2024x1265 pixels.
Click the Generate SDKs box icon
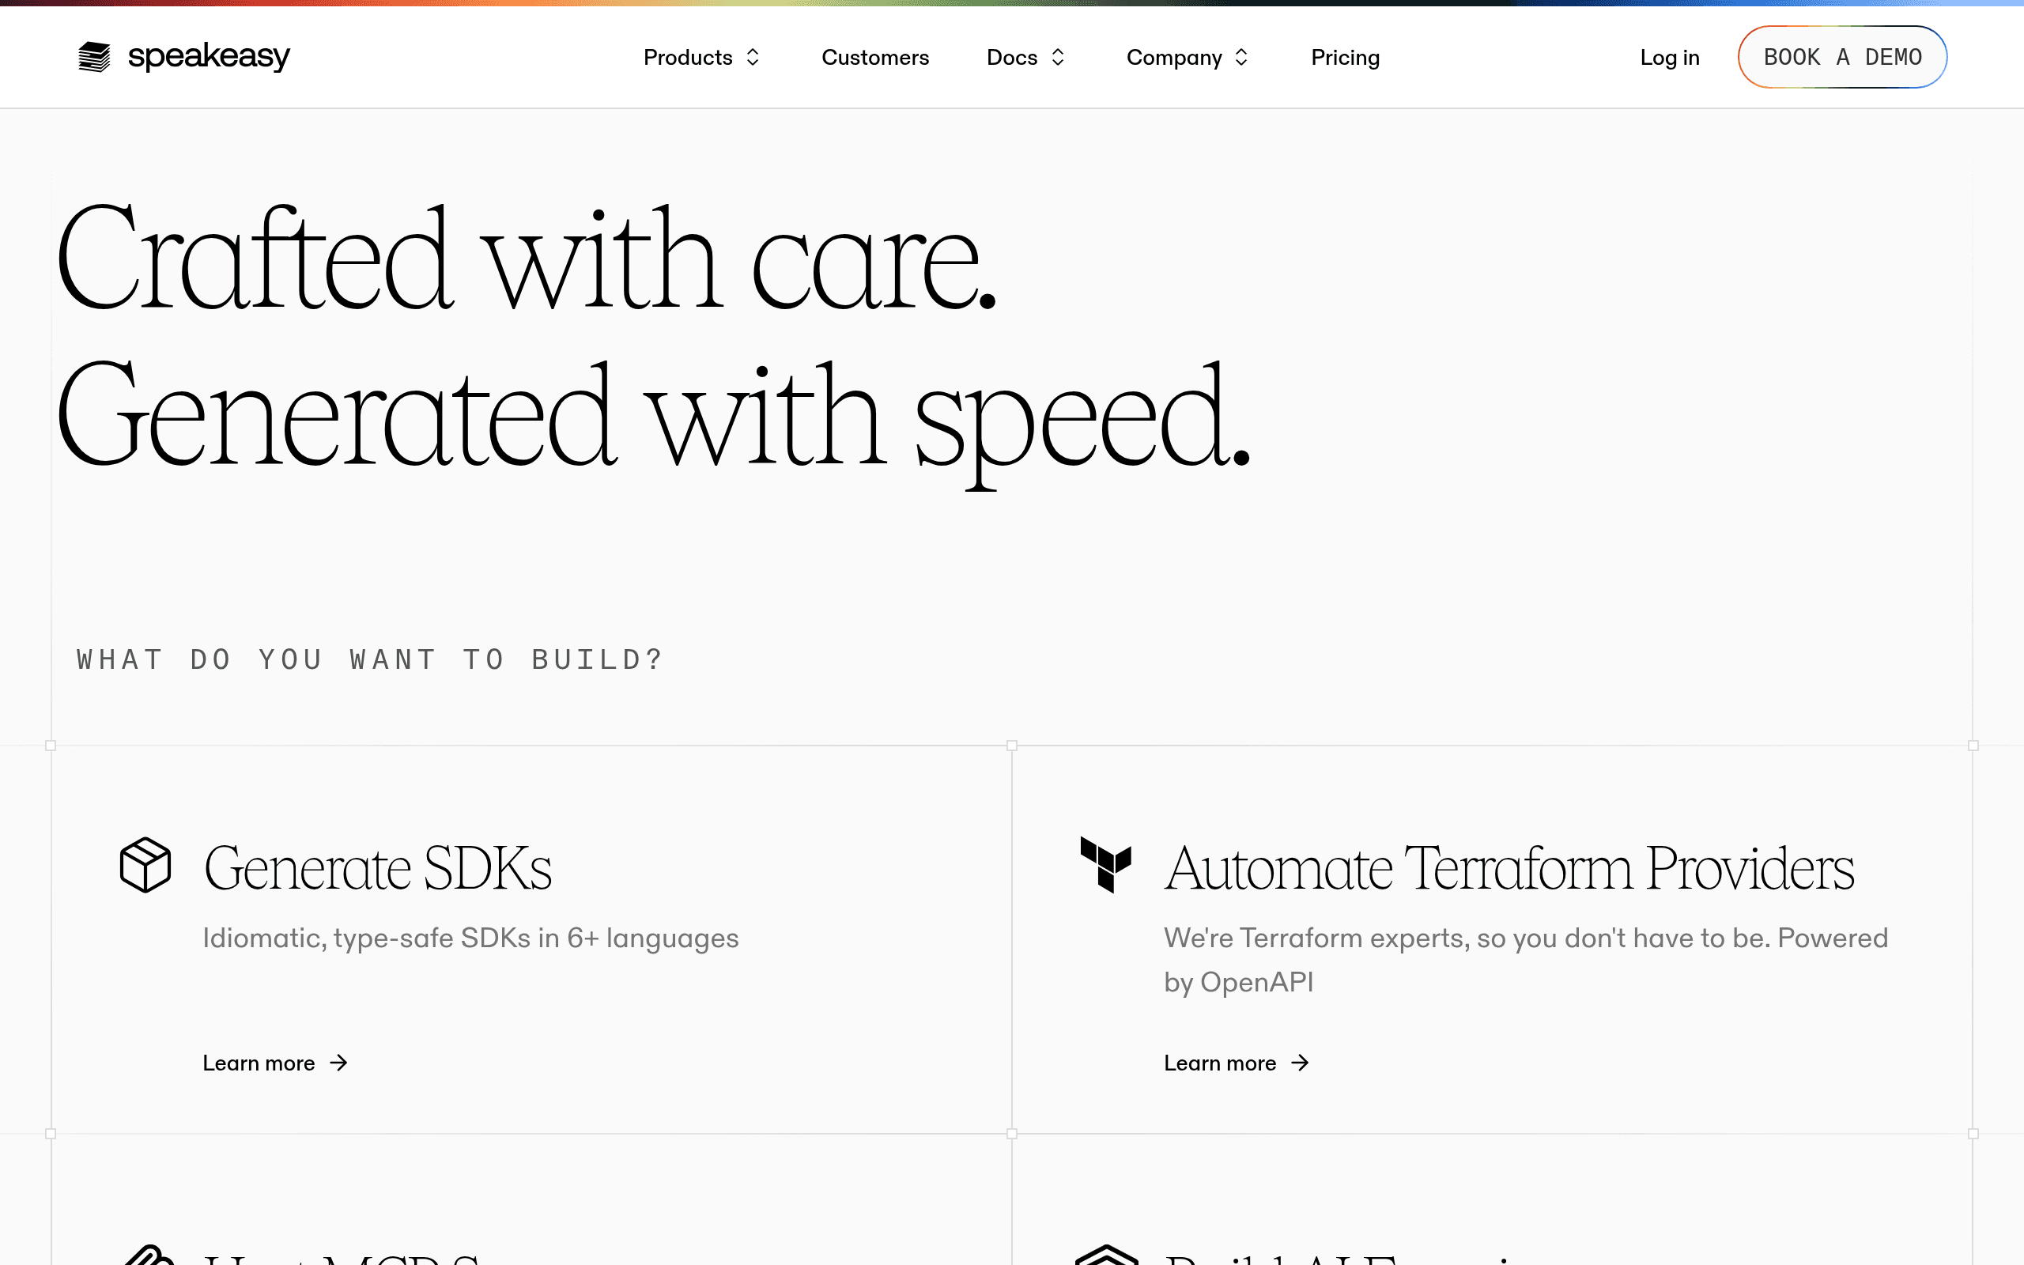point(145,865)
